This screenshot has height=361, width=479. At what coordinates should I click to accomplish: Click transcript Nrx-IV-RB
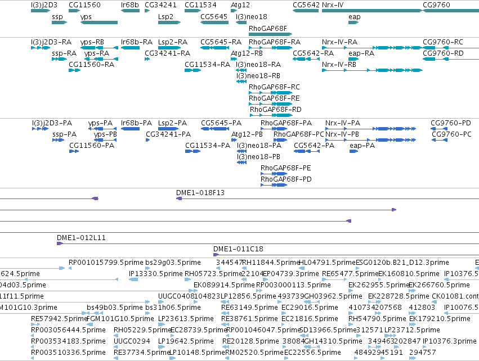(x=339, y=65)
